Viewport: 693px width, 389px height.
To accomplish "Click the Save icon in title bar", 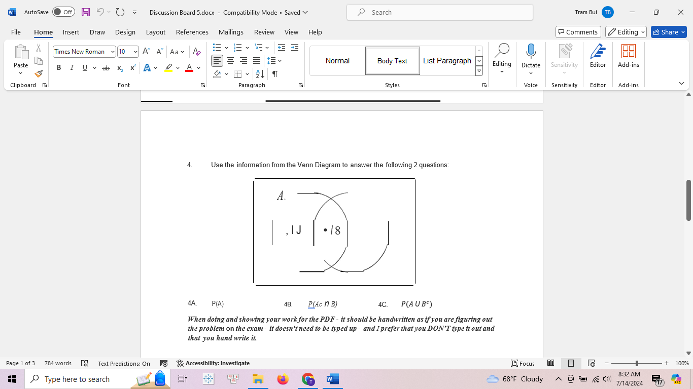I will click(86, 12).
